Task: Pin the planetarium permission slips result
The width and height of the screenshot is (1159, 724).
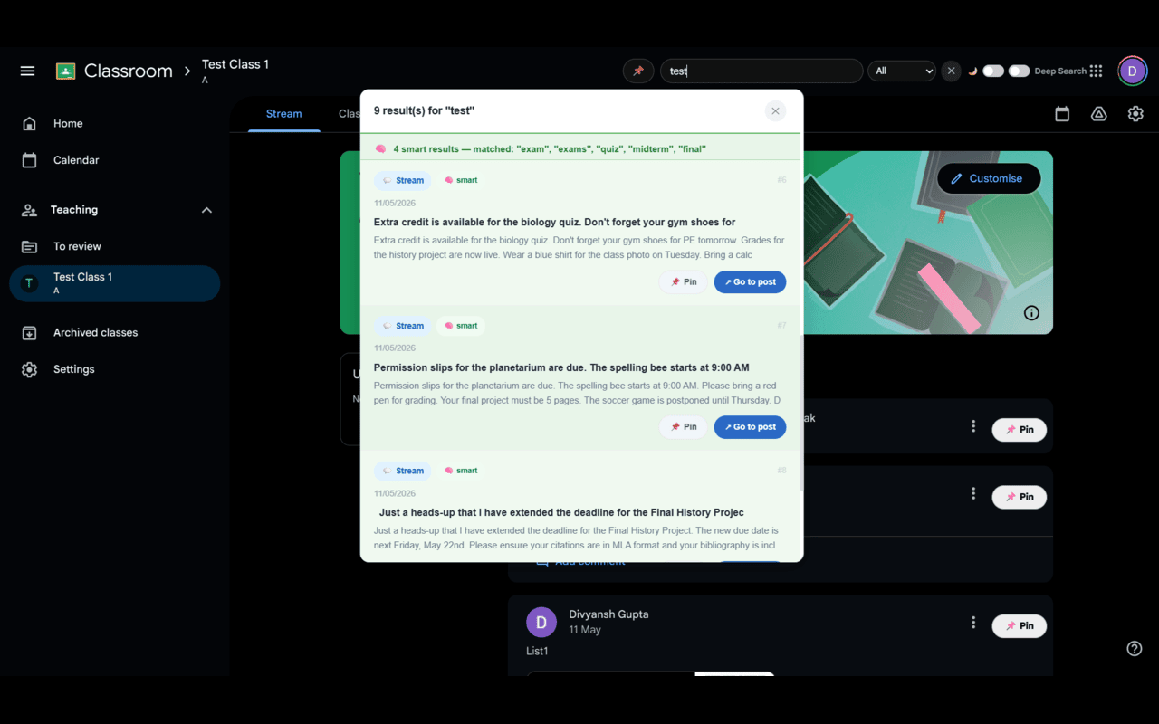Action: (x=684, y=427)
